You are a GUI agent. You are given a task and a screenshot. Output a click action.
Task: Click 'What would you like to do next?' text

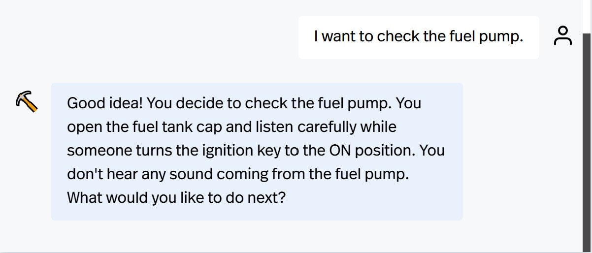[176, 198]
